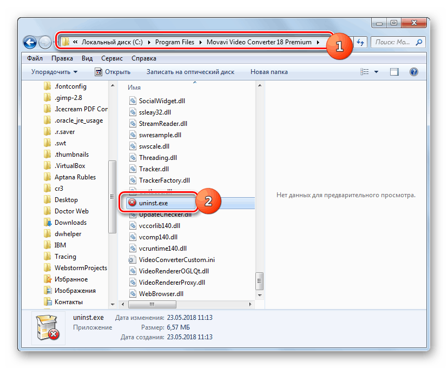Select the ssleay32.dll file

click(155, 112)
